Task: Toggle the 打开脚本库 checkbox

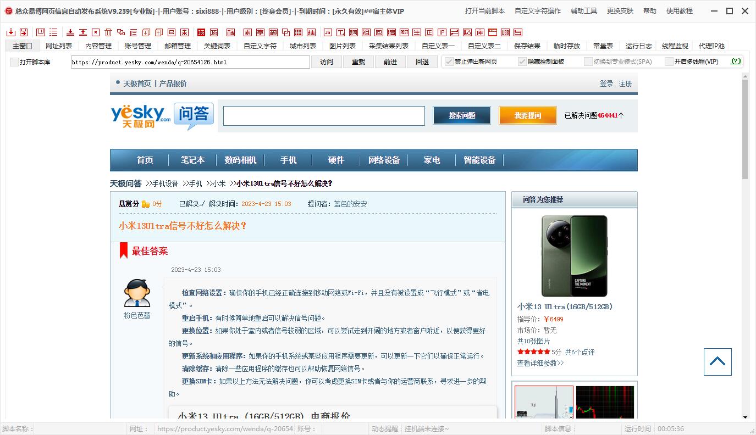Action: (14, 62)
